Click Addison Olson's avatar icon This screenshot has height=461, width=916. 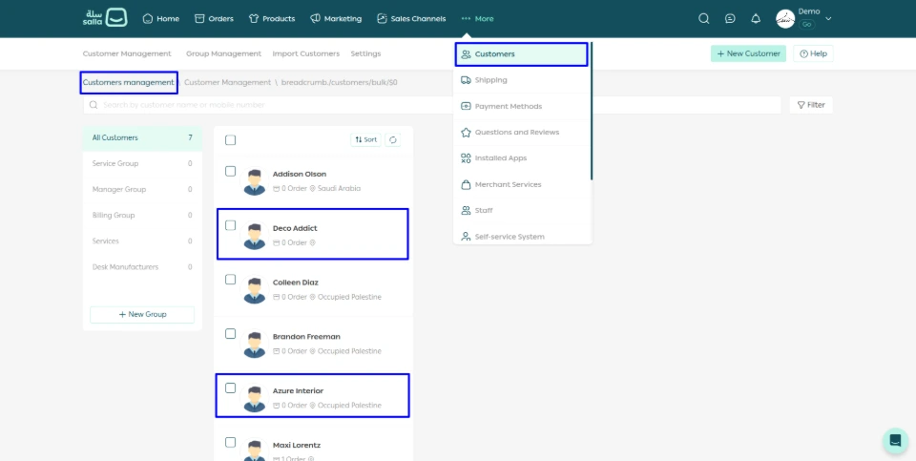pos(254,181)
